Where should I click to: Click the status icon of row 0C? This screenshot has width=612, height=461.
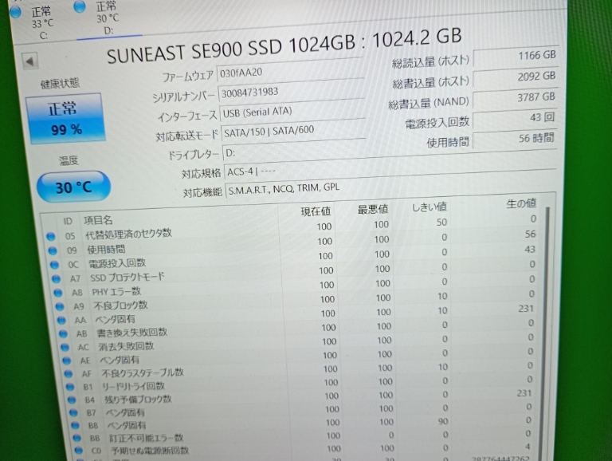(x=55, y=265)
